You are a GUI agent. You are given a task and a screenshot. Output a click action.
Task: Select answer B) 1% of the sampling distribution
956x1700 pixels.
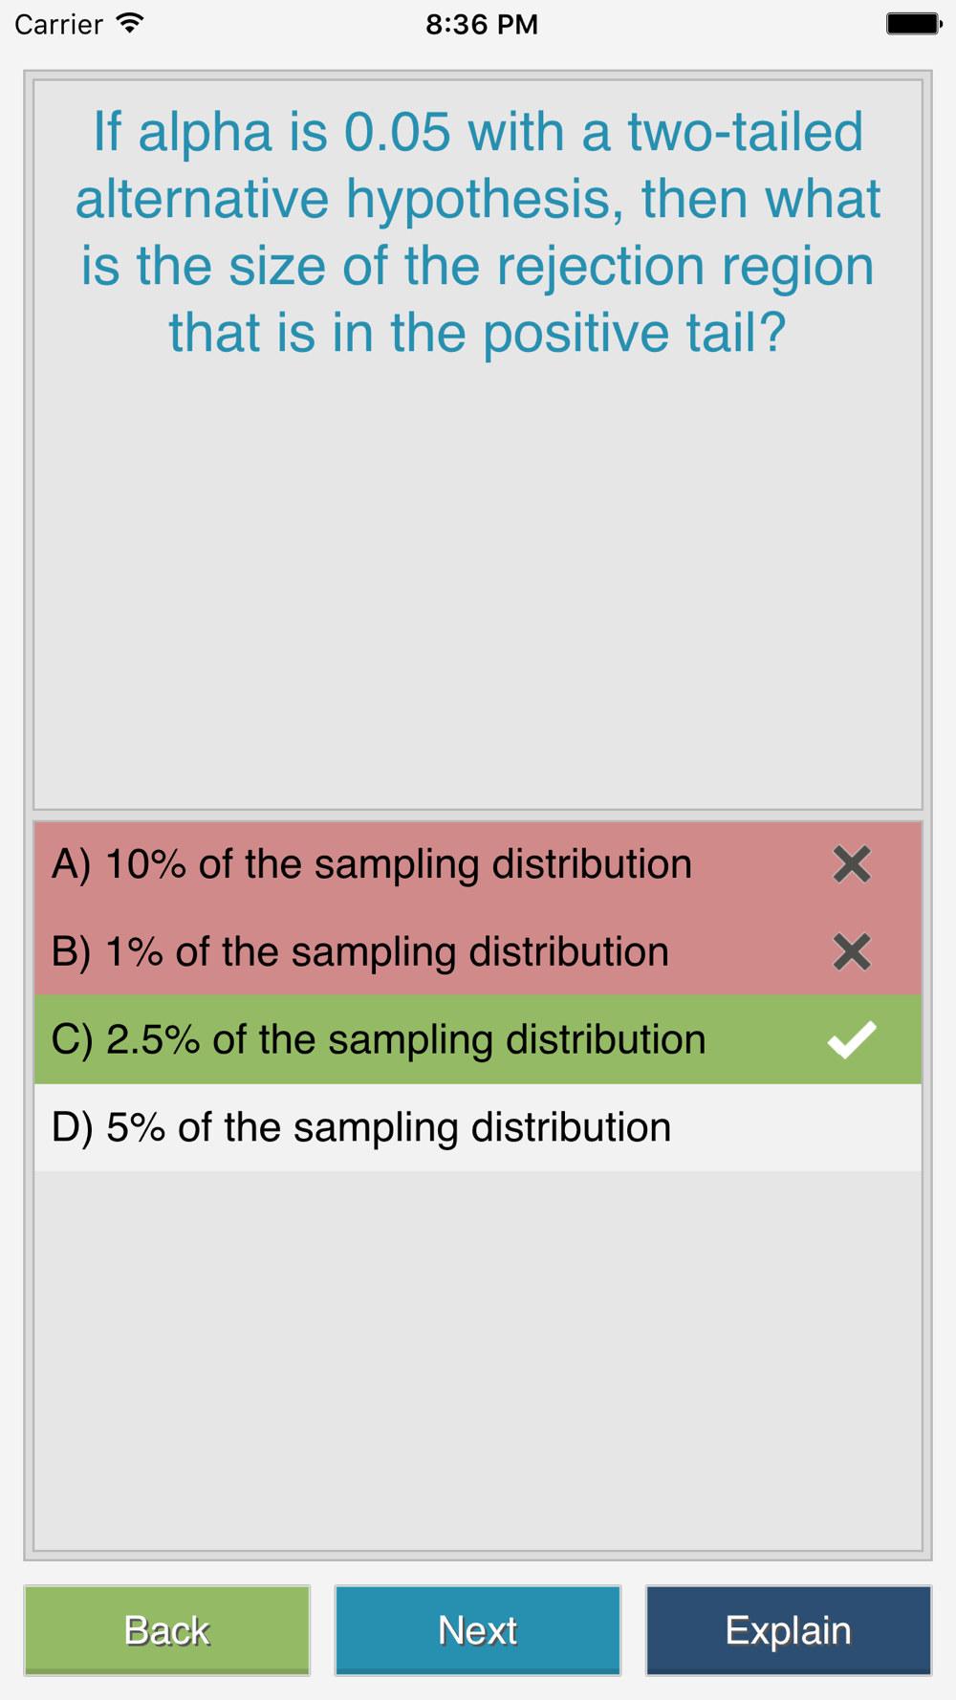478,952
